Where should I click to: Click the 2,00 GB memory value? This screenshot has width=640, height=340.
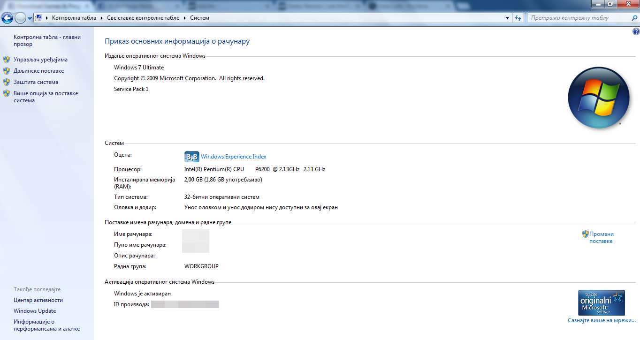point(223,180)
